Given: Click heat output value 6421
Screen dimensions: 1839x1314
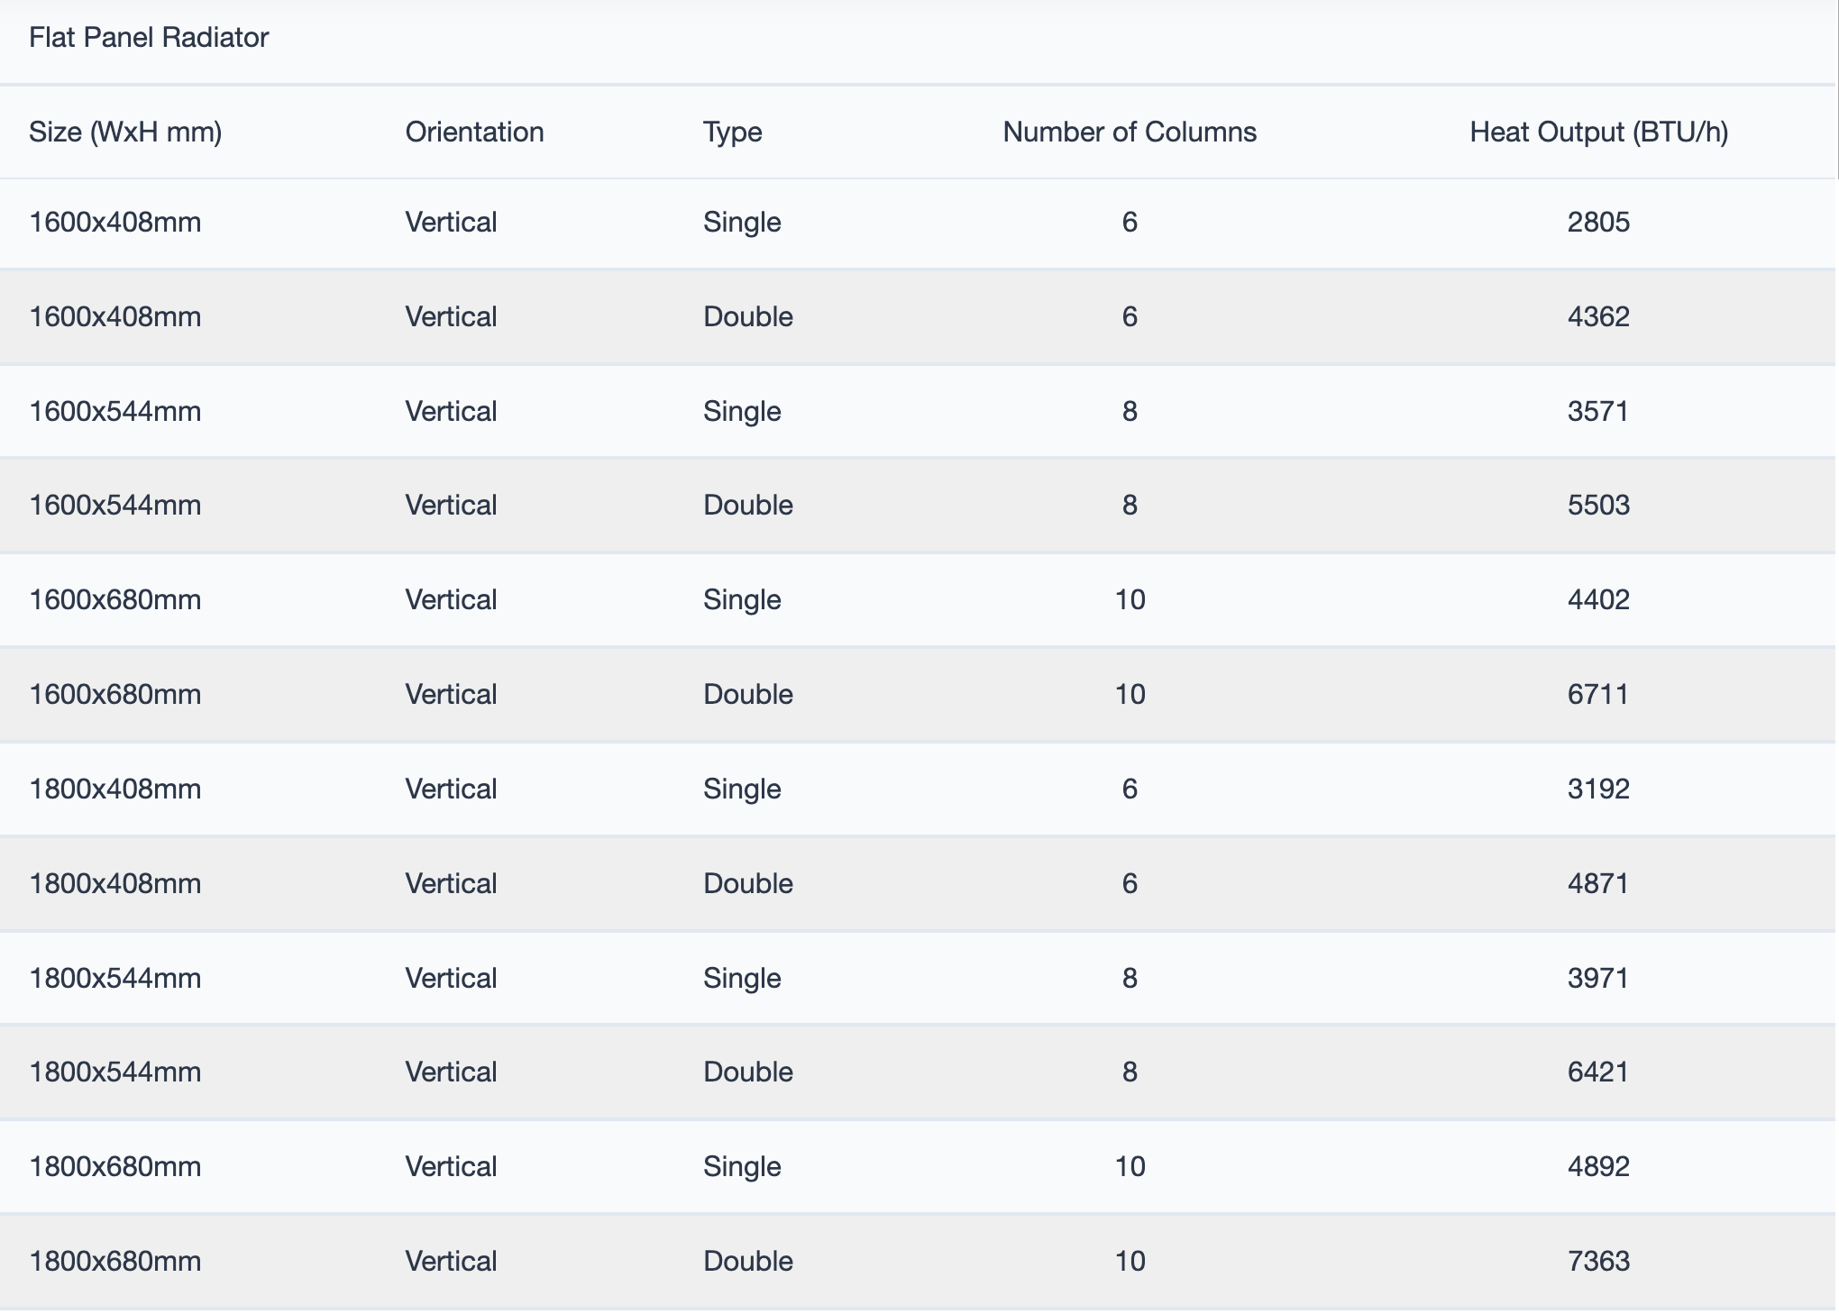Looking at the screenshot, I should tap(1598, 1072).
